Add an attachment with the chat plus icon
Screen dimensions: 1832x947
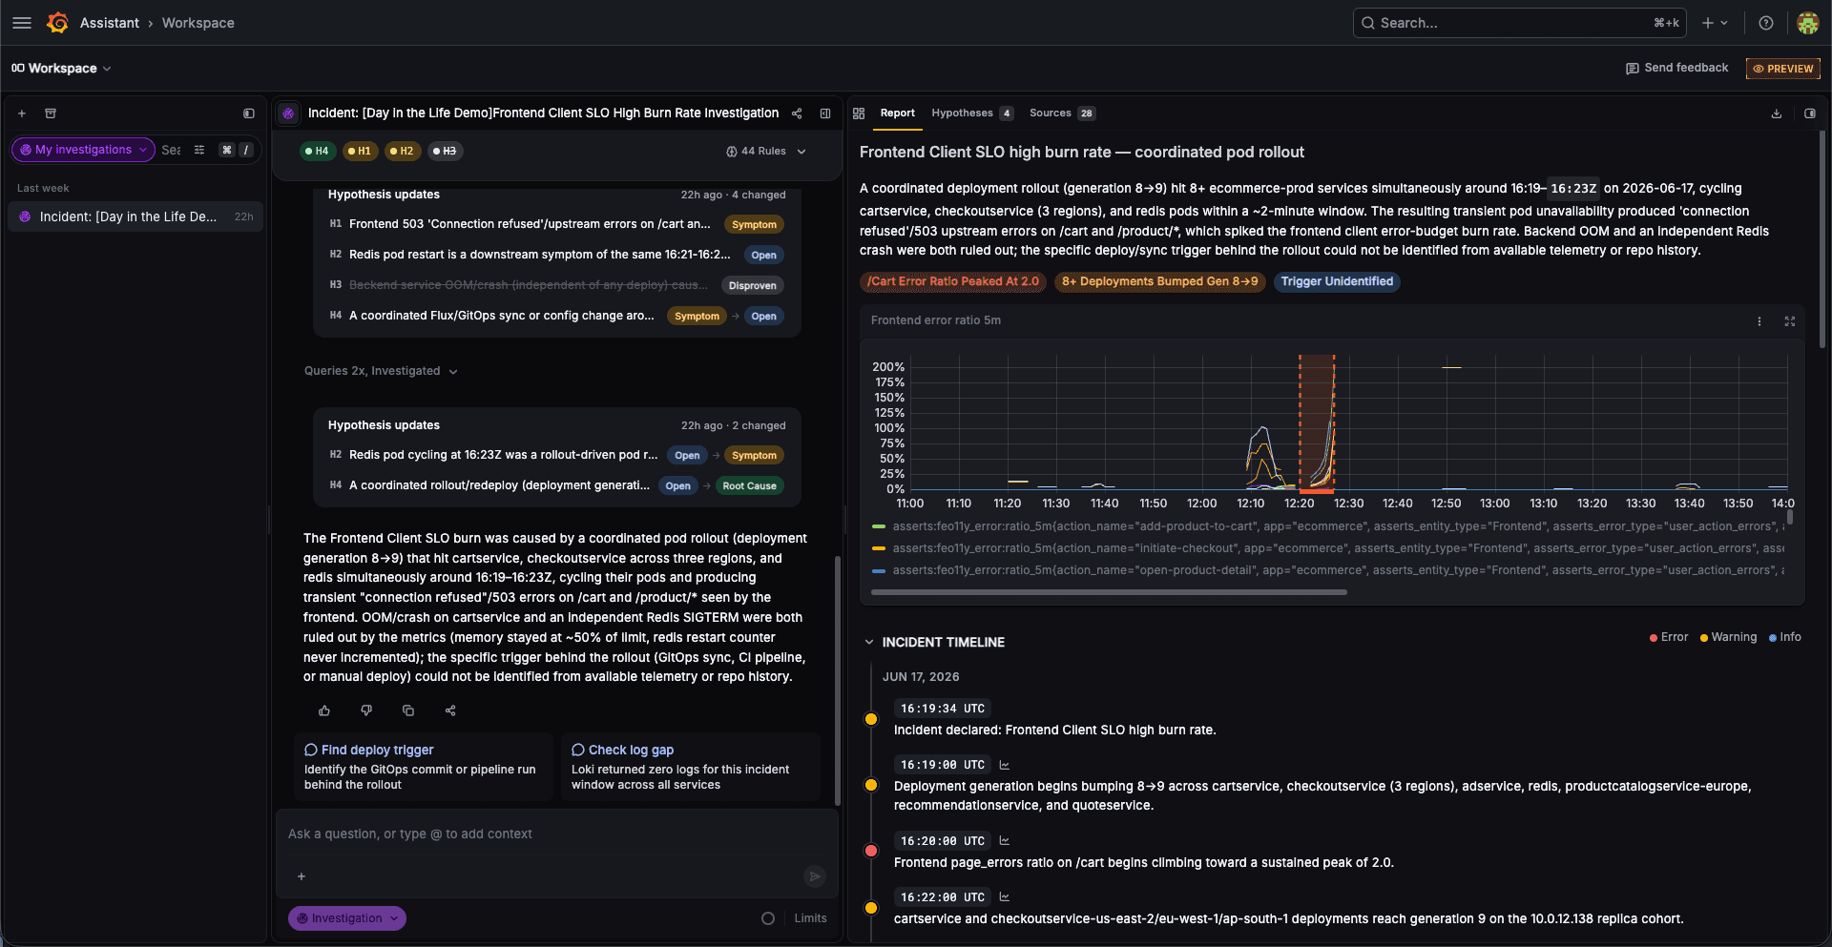pyautogui.click(x=302, y=876)
